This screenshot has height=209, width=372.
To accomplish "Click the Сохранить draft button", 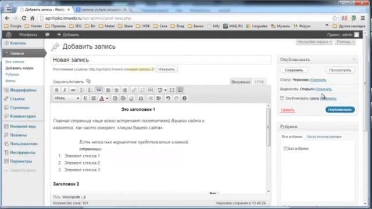I will click(294, 70).
